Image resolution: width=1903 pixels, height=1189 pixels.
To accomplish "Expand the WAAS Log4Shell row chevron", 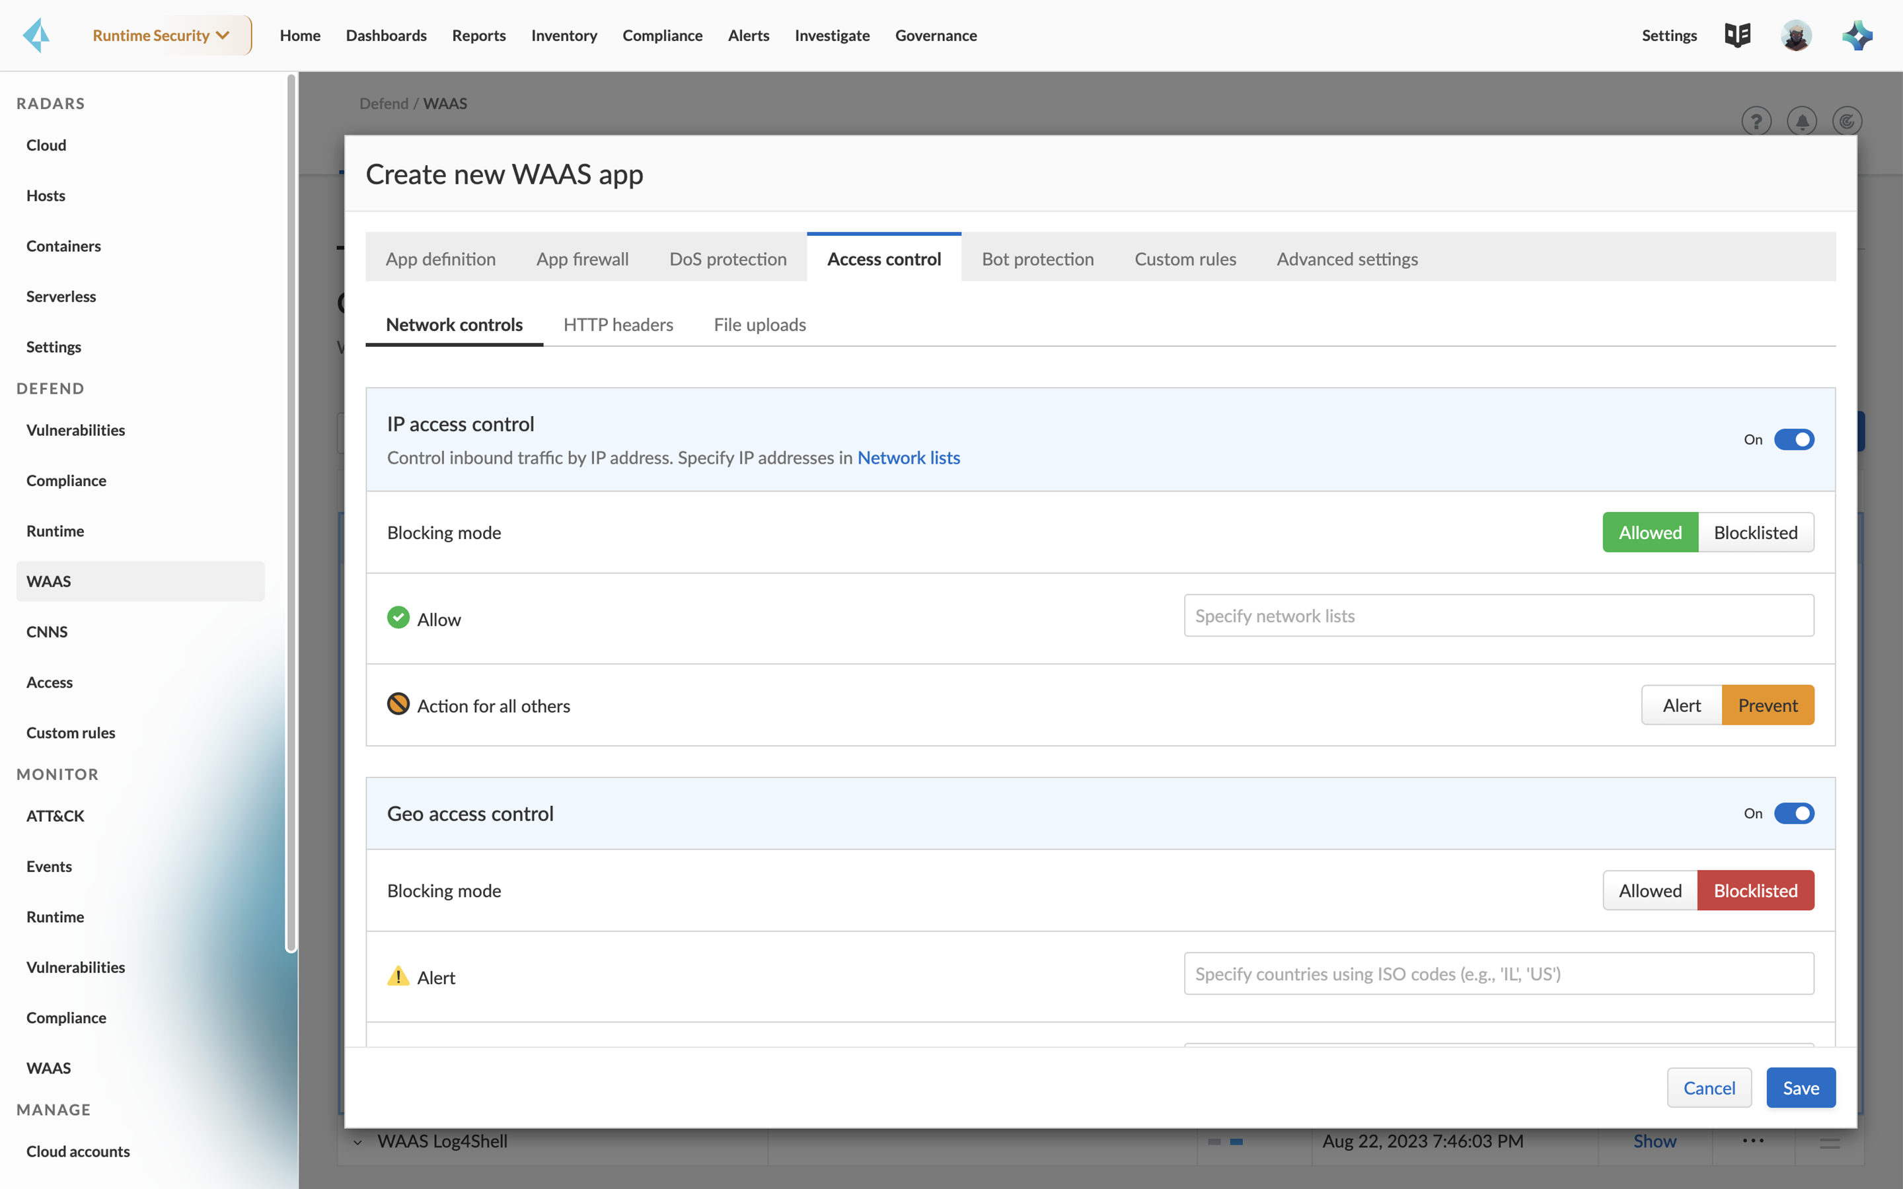I will click(357, 1142).
